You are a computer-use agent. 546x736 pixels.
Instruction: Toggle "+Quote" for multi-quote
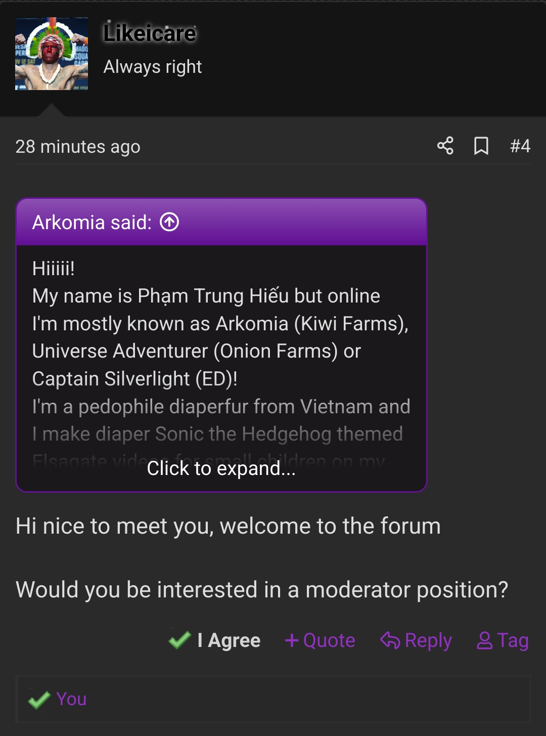pyautogui.click(x=320, y=640)
